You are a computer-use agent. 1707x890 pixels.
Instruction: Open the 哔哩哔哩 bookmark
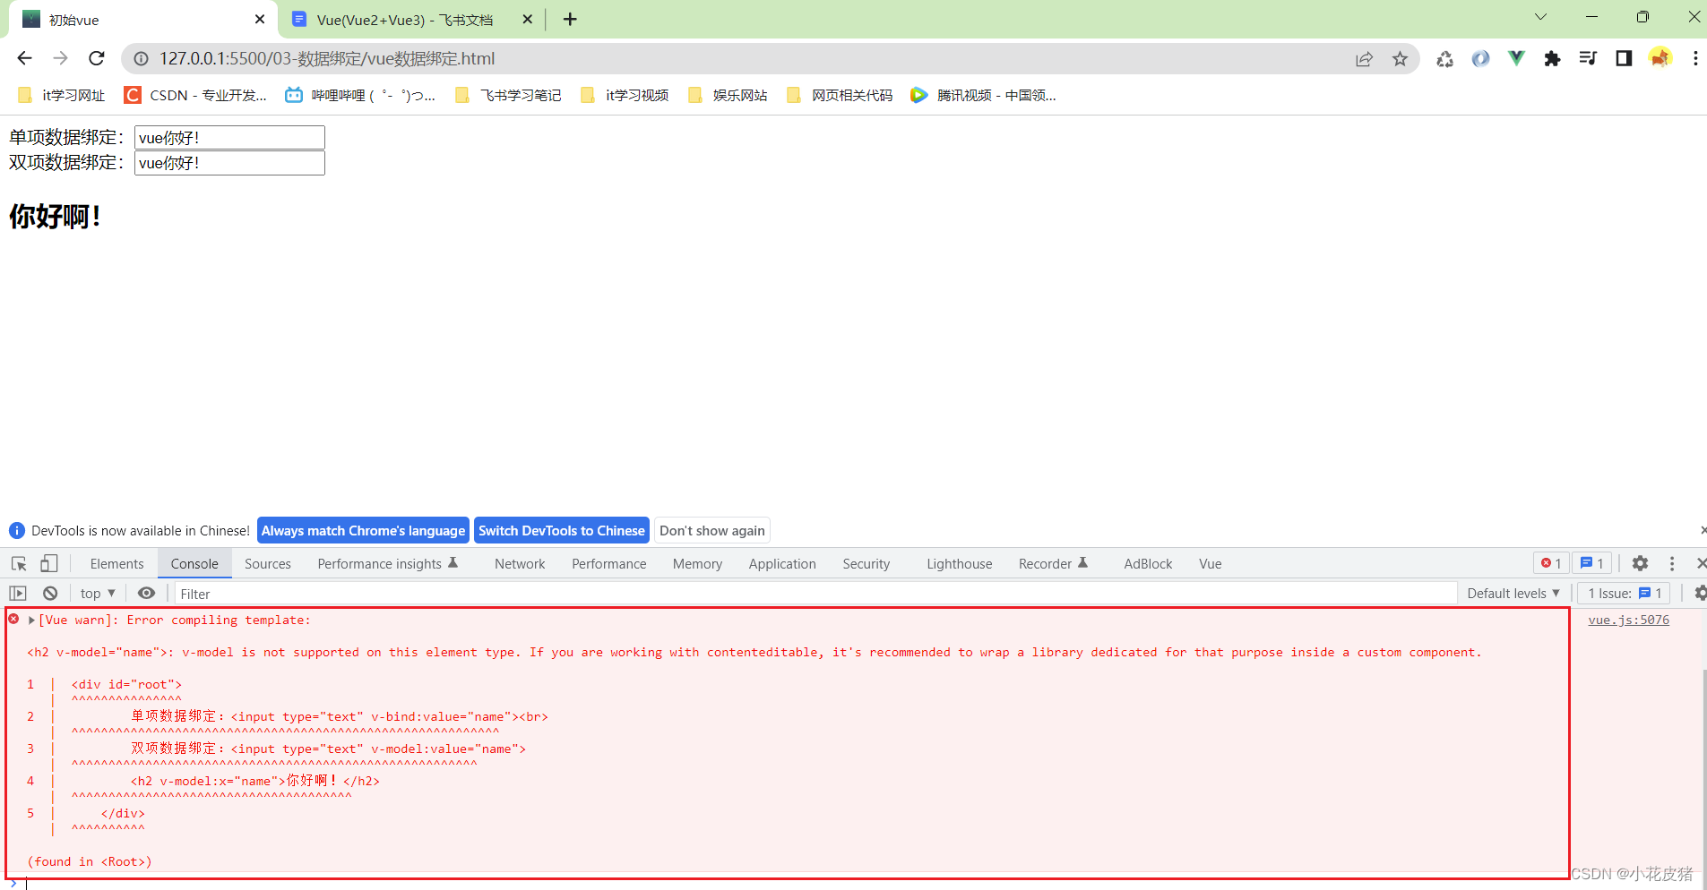(360, 95)
